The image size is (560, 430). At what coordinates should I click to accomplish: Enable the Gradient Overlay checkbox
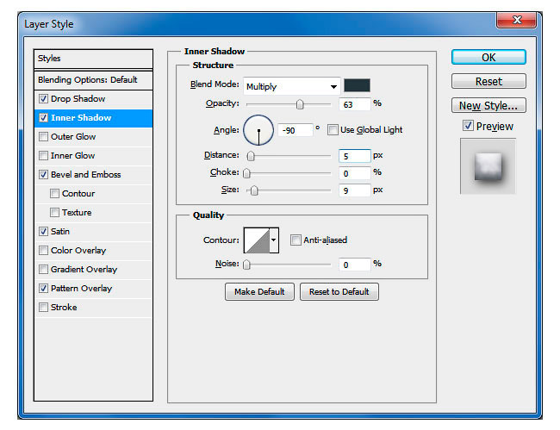pyautogui.click(x=43, y=269)
